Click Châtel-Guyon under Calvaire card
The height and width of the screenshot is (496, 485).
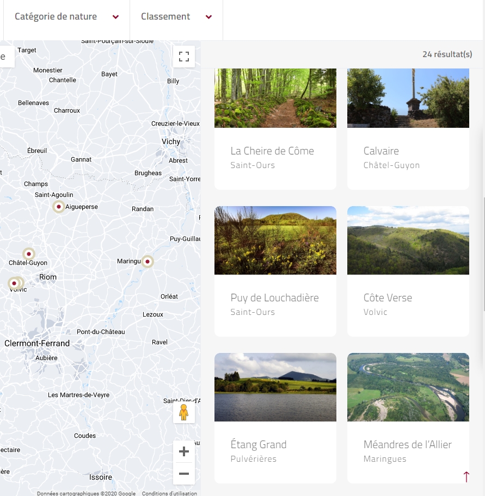(391, 165)
